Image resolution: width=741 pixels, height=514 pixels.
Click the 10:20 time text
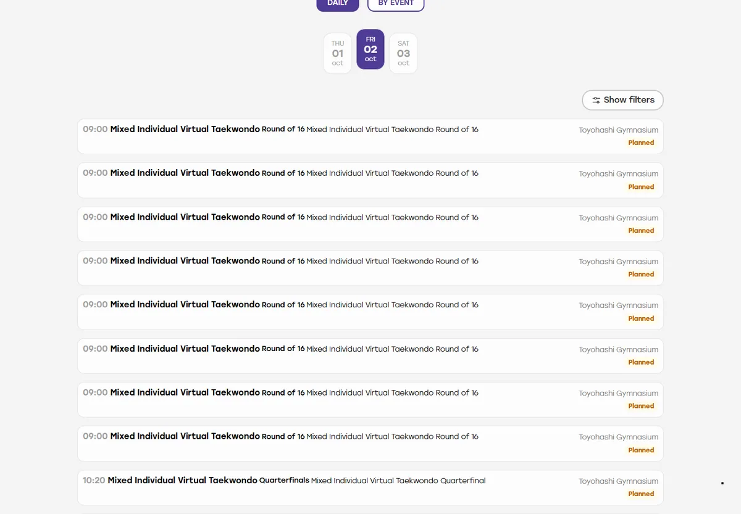pos(94,480)
